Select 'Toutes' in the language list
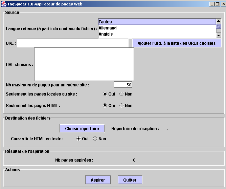This screenshot has width=226, height=189. click(157, 22)
